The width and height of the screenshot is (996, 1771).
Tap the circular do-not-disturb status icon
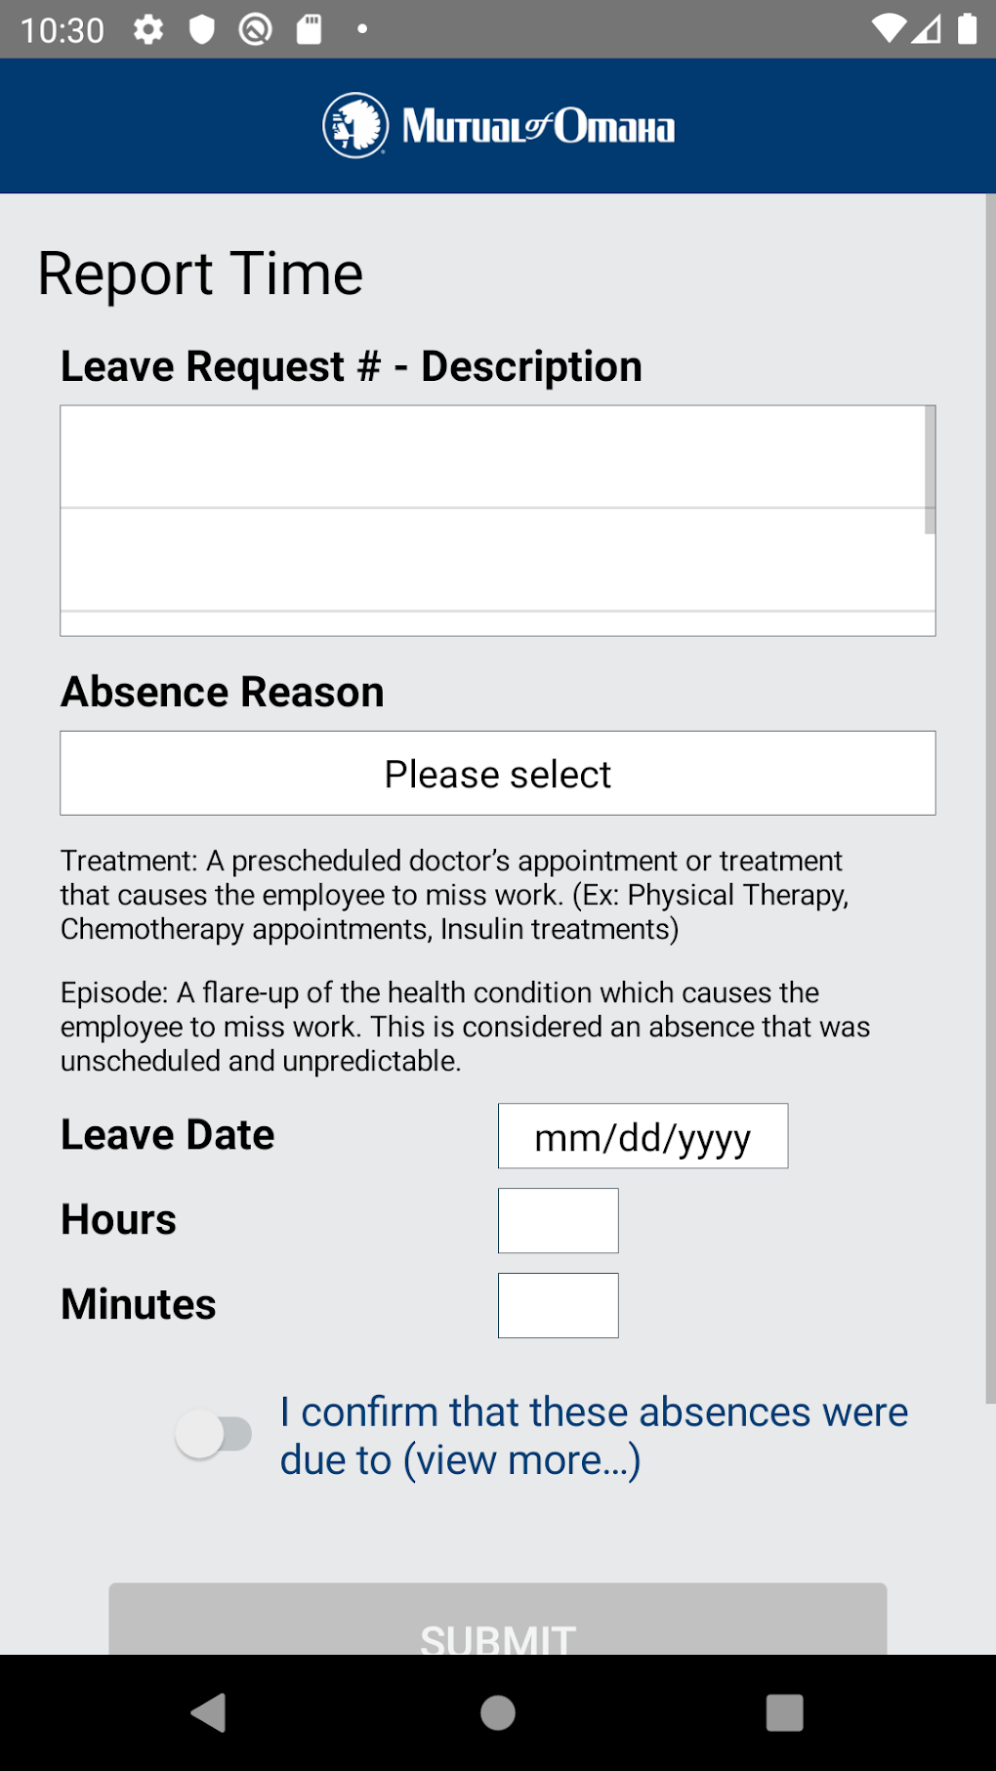256,29
